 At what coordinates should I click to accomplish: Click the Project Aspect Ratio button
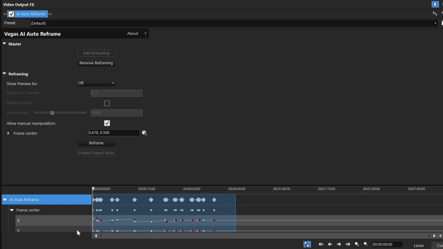[96, 153]
